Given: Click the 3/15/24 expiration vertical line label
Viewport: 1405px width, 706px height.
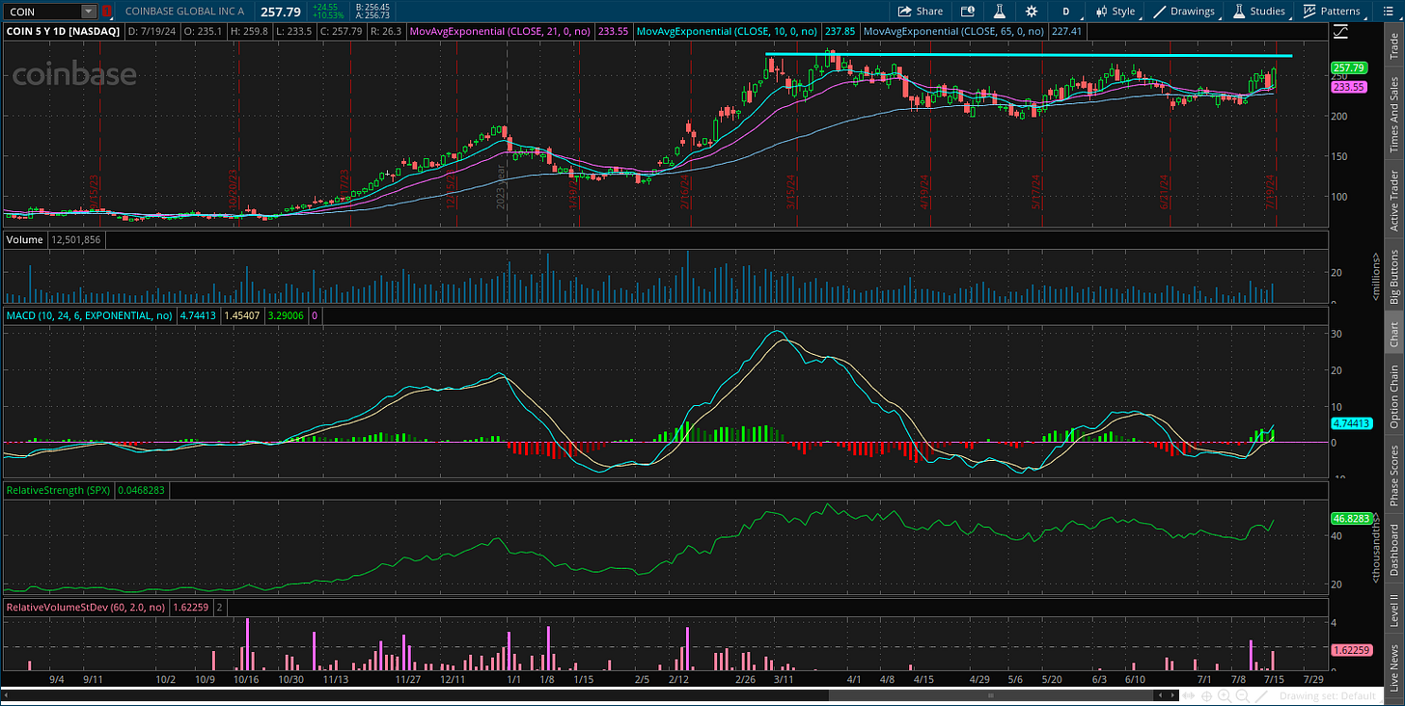Looking at the screenshot, I should pos(791,190).
